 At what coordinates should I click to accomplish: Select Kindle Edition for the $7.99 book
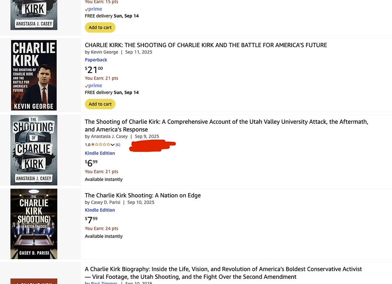pyautogui.click(x=100, y=210)
